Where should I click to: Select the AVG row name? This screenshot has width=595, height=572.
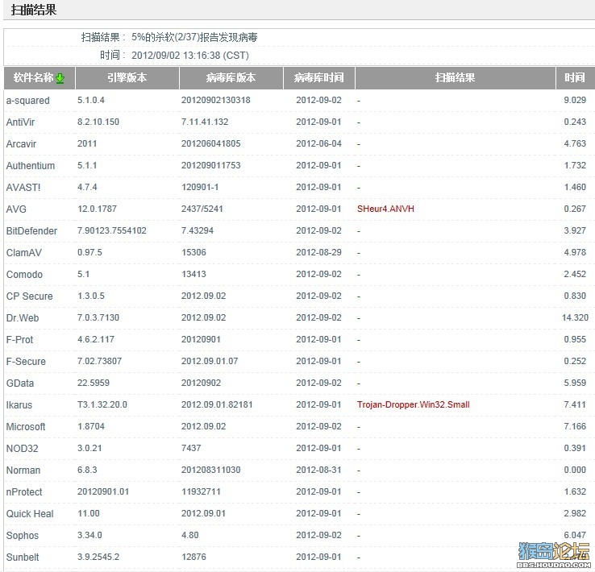click(x=16, y=209)
